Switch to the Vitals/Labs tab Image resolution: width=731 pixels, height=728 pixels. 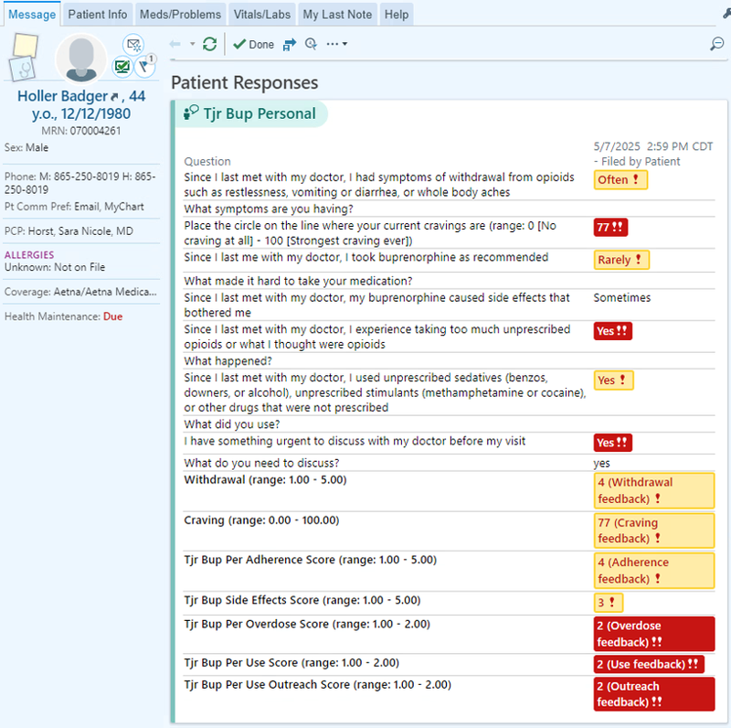(262, 14)
